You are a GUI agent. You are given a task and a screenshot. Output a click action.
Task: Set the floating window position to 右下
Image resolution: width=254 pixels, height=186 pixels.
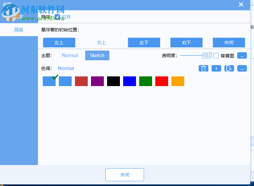[186, 43]
